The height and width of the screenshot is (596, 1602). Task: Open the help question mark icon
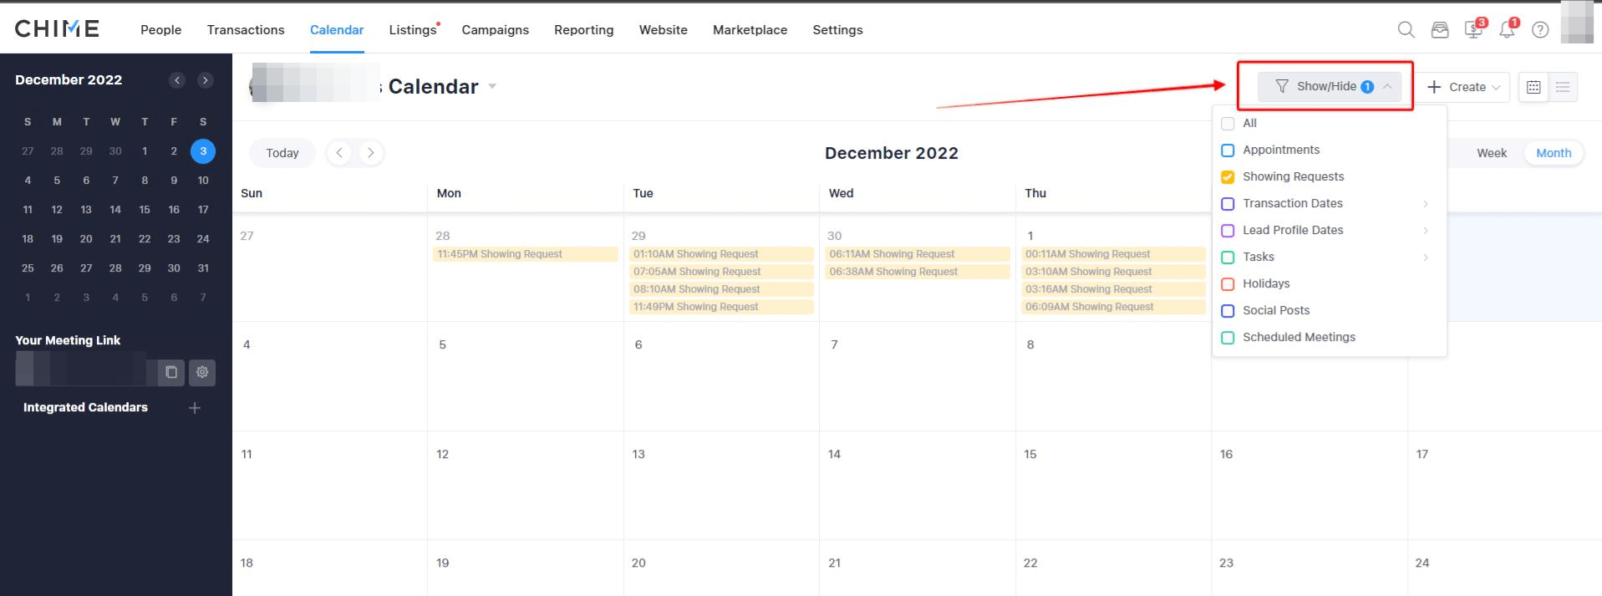click(x=1540, y=30)
